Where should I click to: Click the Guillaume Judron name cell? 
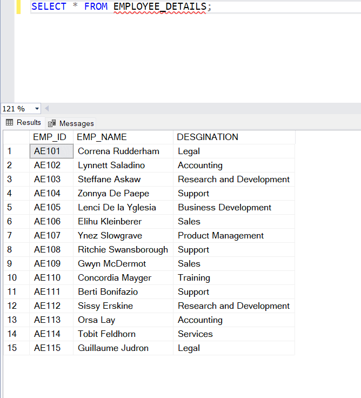[123, 348]
